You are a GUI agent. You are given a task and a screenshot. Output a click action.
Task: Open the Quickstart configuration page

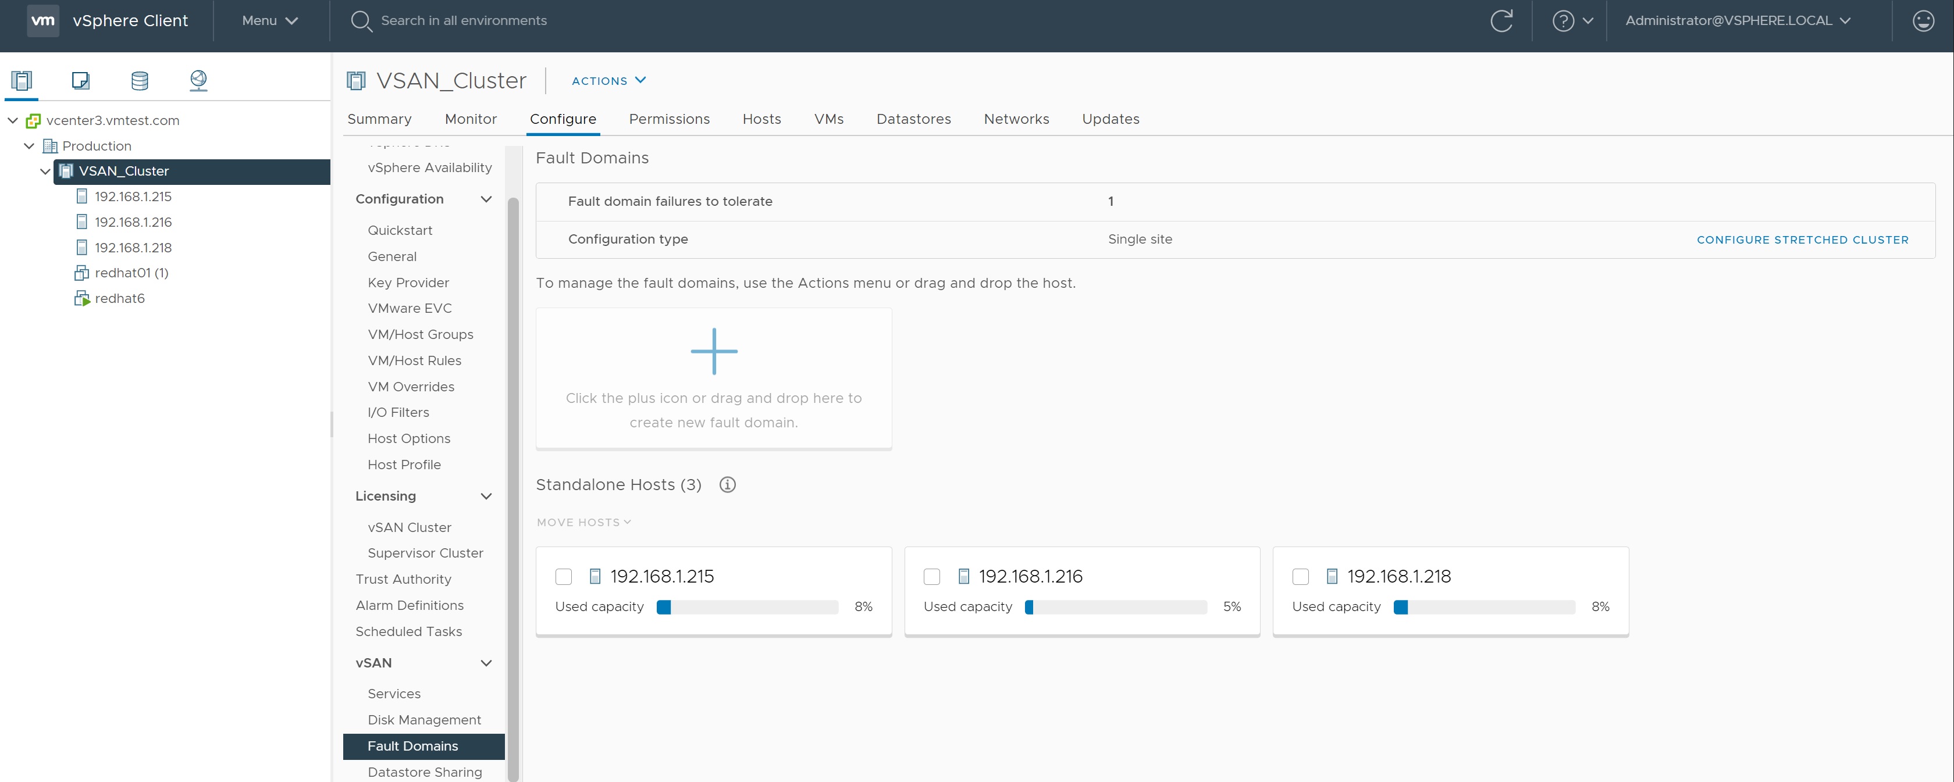(x=400, y=231)
